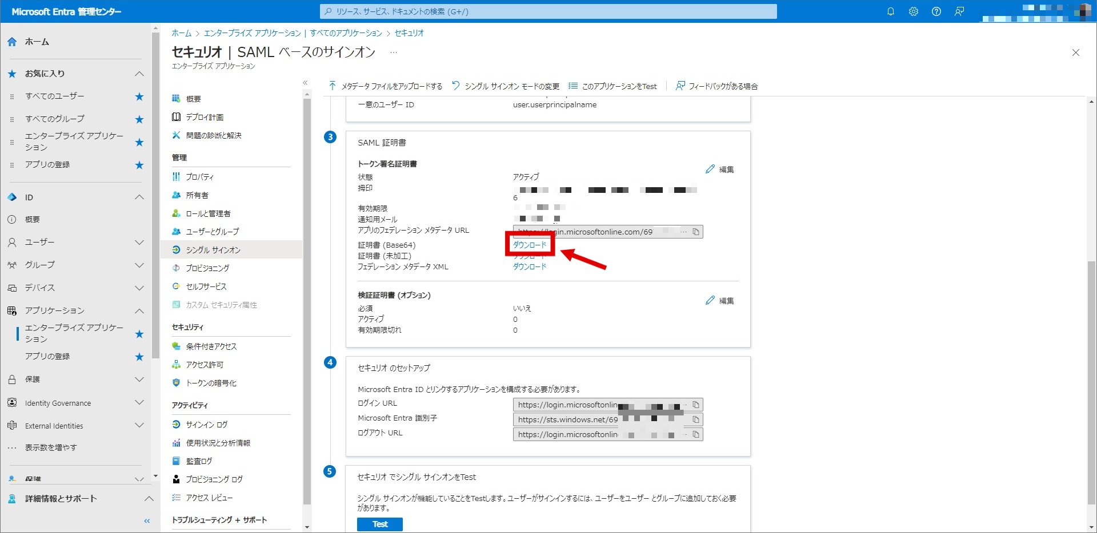Expand the グループ section
The height and width of the screenshot is (533, 1097).
click(139, 265)
